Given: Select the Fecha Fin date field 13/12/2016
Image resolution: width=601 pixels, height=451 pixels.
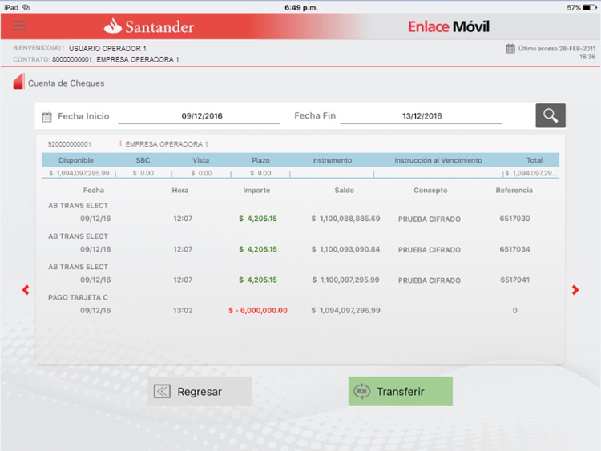Looking at the screenshot, I should [422, 116].
